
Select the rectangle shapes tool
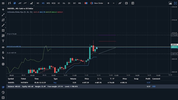click(3, 30)
